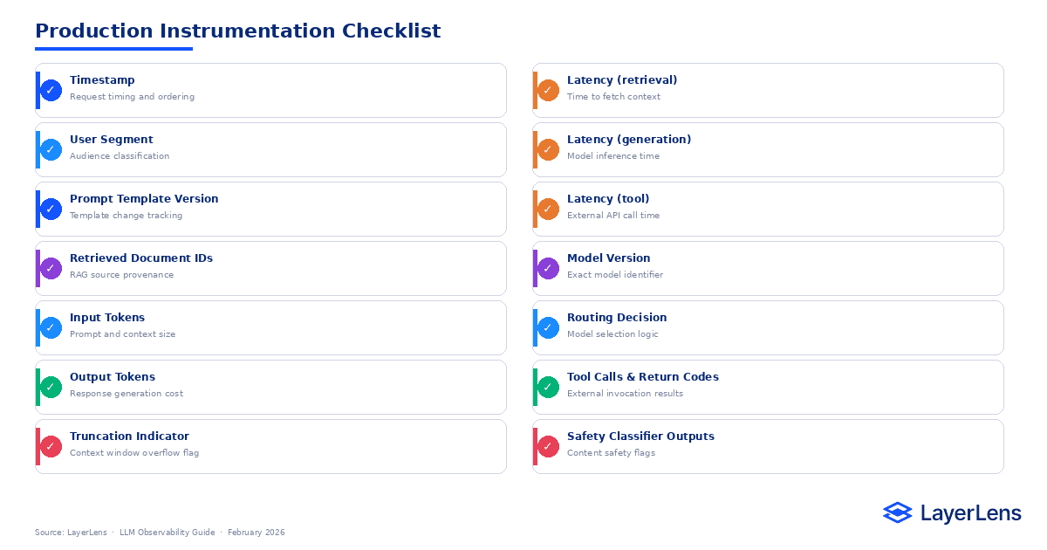The width and height of the screenshot is (1047, 550).
Task: Click the Routing Decision blue check icon
Action: coord(548,327)
